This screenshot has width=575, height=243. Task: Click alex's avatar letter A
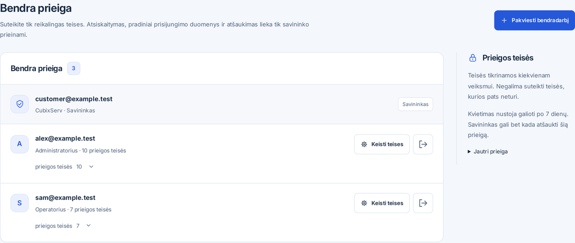tap(19, 144)
